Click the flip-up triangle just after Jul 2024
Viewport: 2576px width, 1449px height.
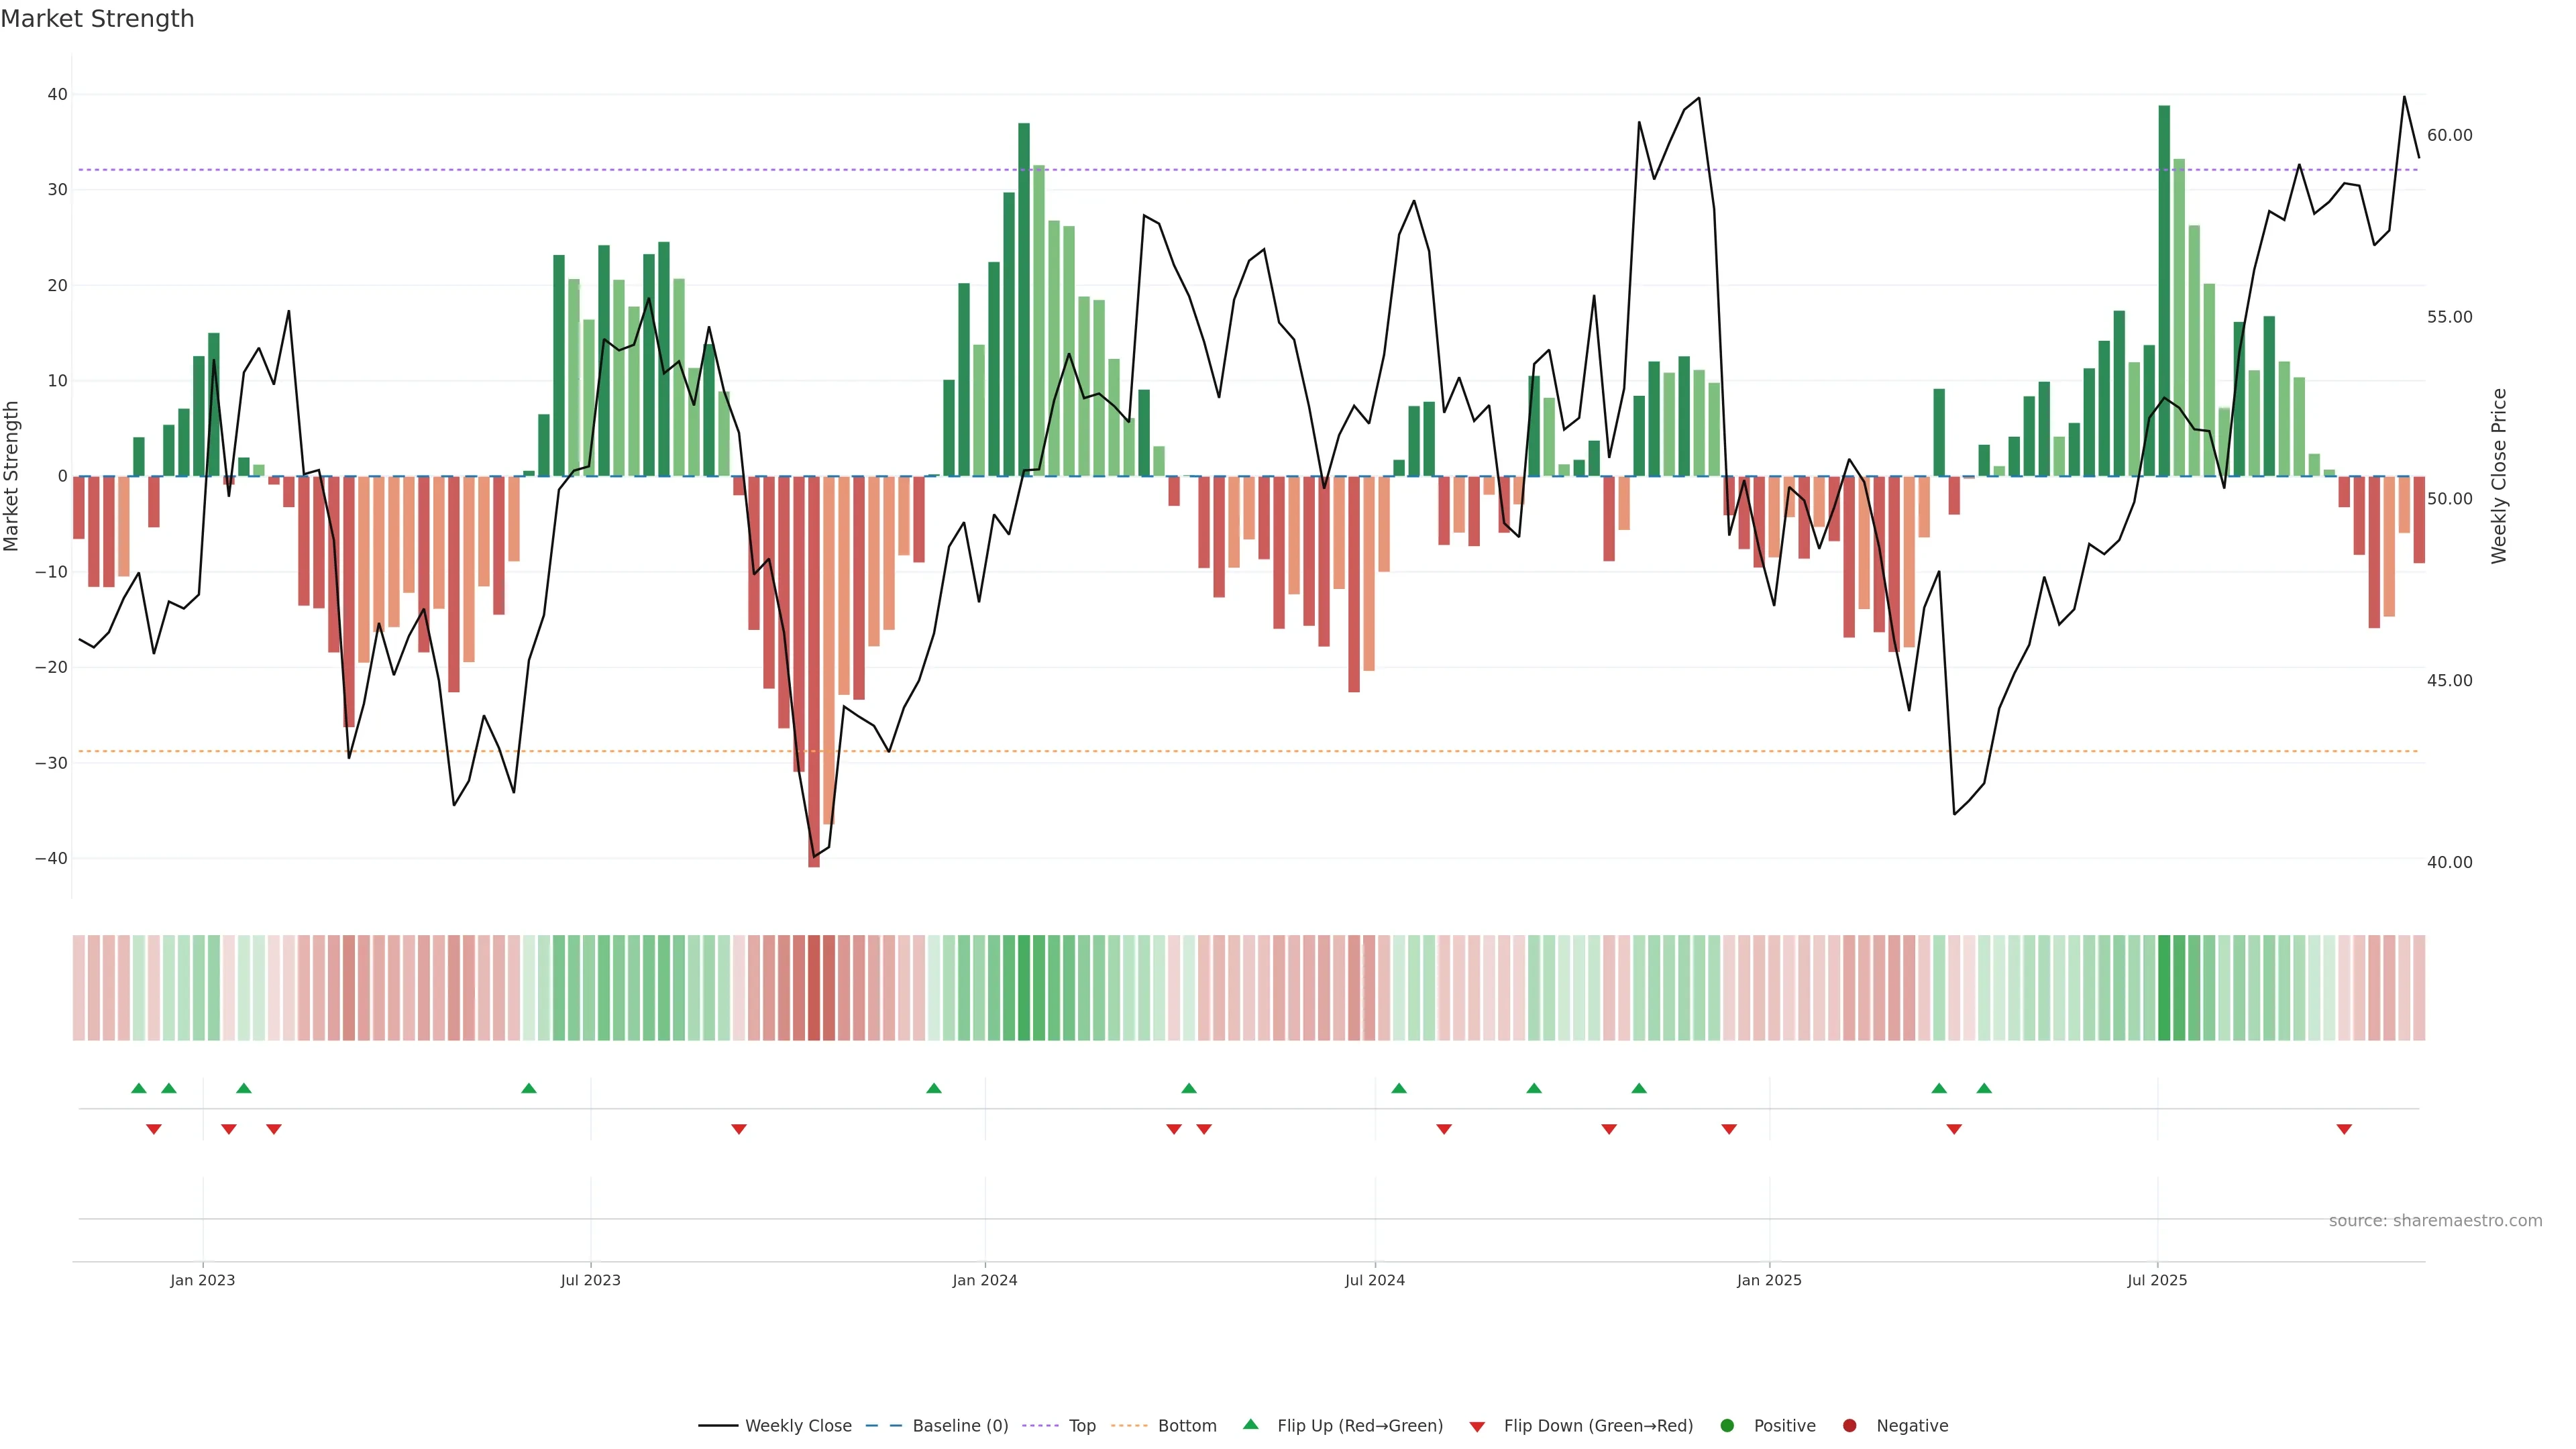1399,1088
